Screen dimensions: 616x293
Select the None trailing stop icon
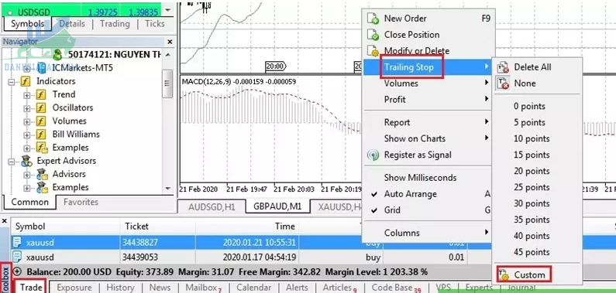pyautogui.click(x=503, y=83)
